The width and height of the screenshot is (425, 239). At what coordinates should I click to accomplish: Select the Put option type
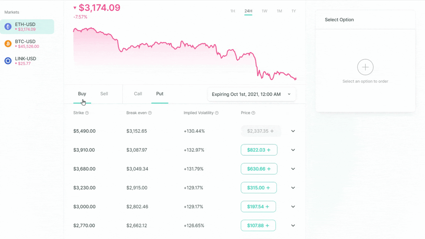160,94
